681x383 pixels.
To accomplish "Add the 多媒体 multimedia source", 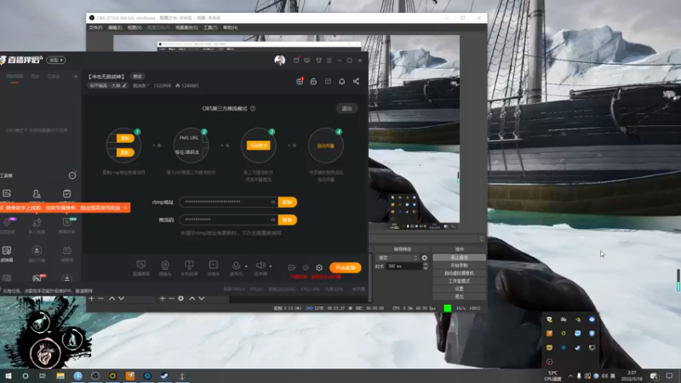I will [x=214, y=268].
